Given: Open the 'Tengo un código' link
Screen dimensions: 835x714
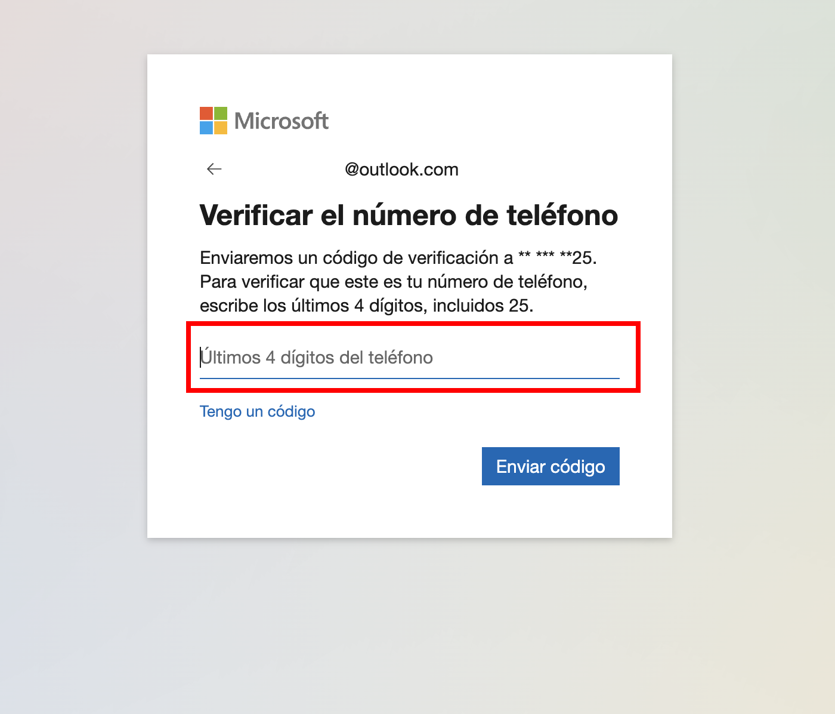Looking at the screenshot, I should click(x=257, y=412).
